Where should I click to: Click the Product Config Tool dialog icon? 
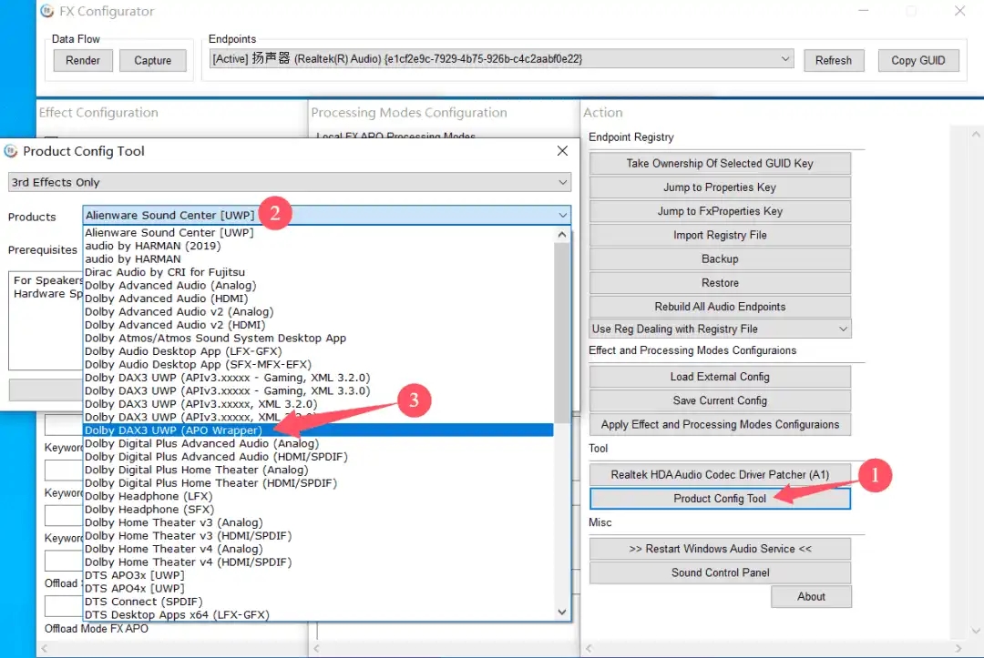(11, 151)
